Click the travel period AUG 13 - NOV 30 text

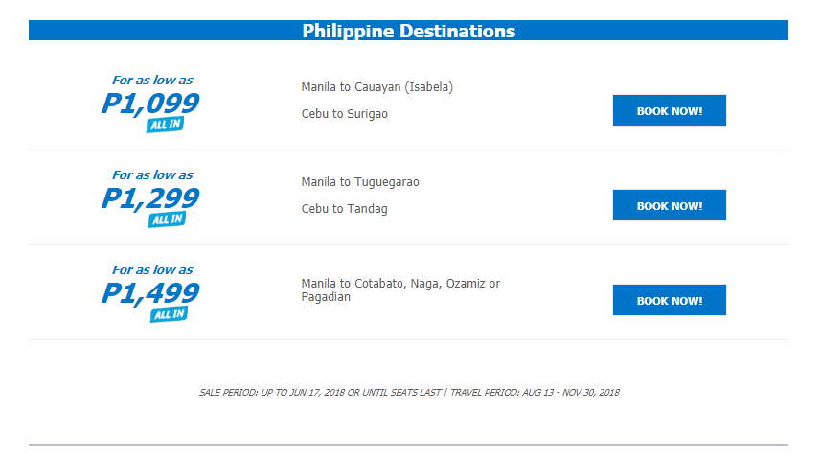[535, 392]
